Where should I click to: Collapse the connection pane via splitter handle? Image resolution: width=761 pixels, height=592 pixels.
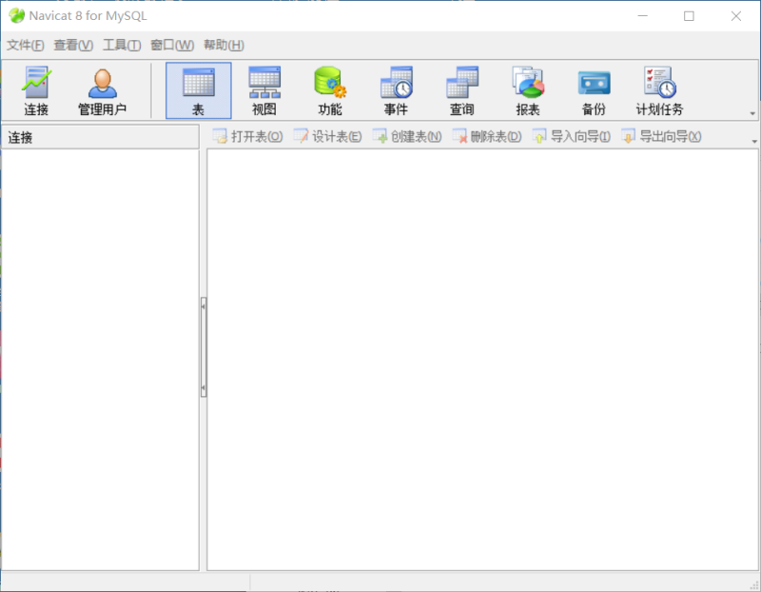coord(204,346)
